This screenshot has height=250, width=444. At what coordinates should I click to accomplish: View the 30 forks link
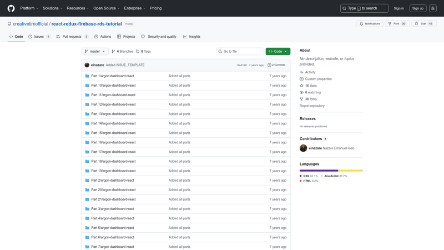(x=308, y=99)
